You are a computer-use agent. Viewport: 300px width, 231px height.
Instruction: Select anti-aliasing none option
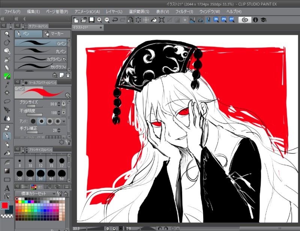point(33,121)
